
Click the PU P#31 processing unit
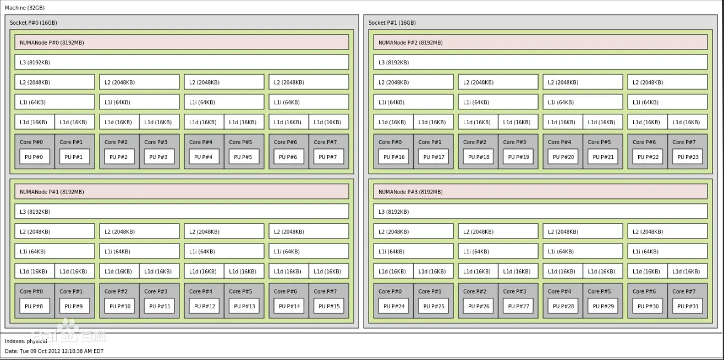pyautogui.click(x=686, y=306)
